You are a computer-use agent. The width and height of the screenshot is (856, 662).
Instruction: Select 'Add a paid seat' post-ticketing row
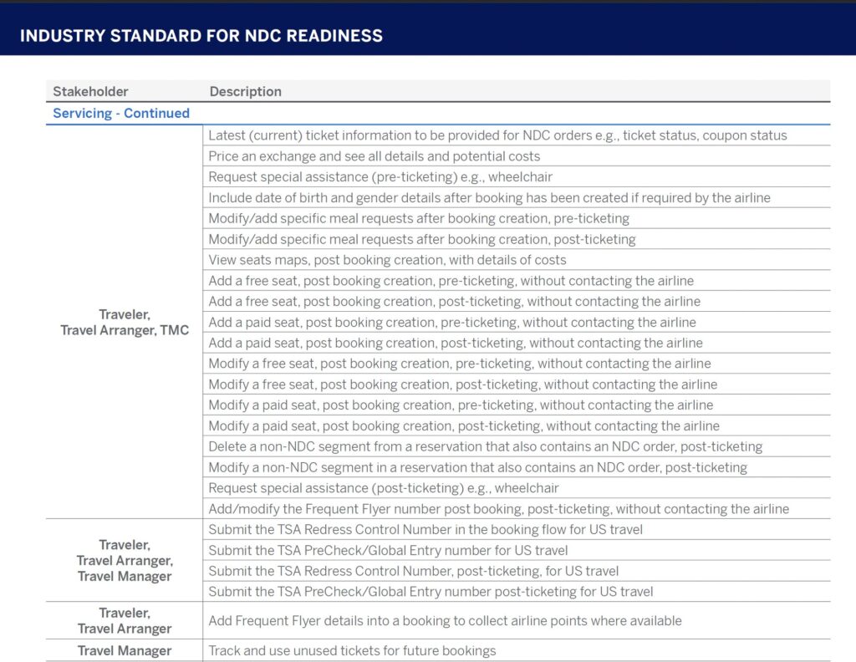click(517, 343)
